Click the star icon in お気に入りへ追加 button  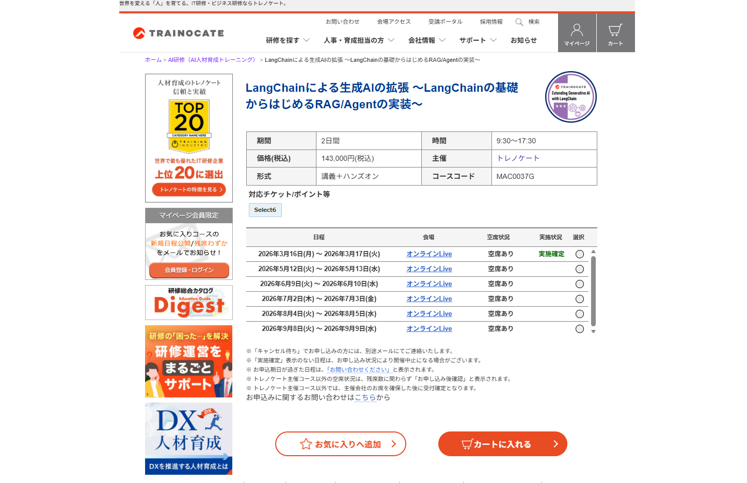tap(305, 444)
